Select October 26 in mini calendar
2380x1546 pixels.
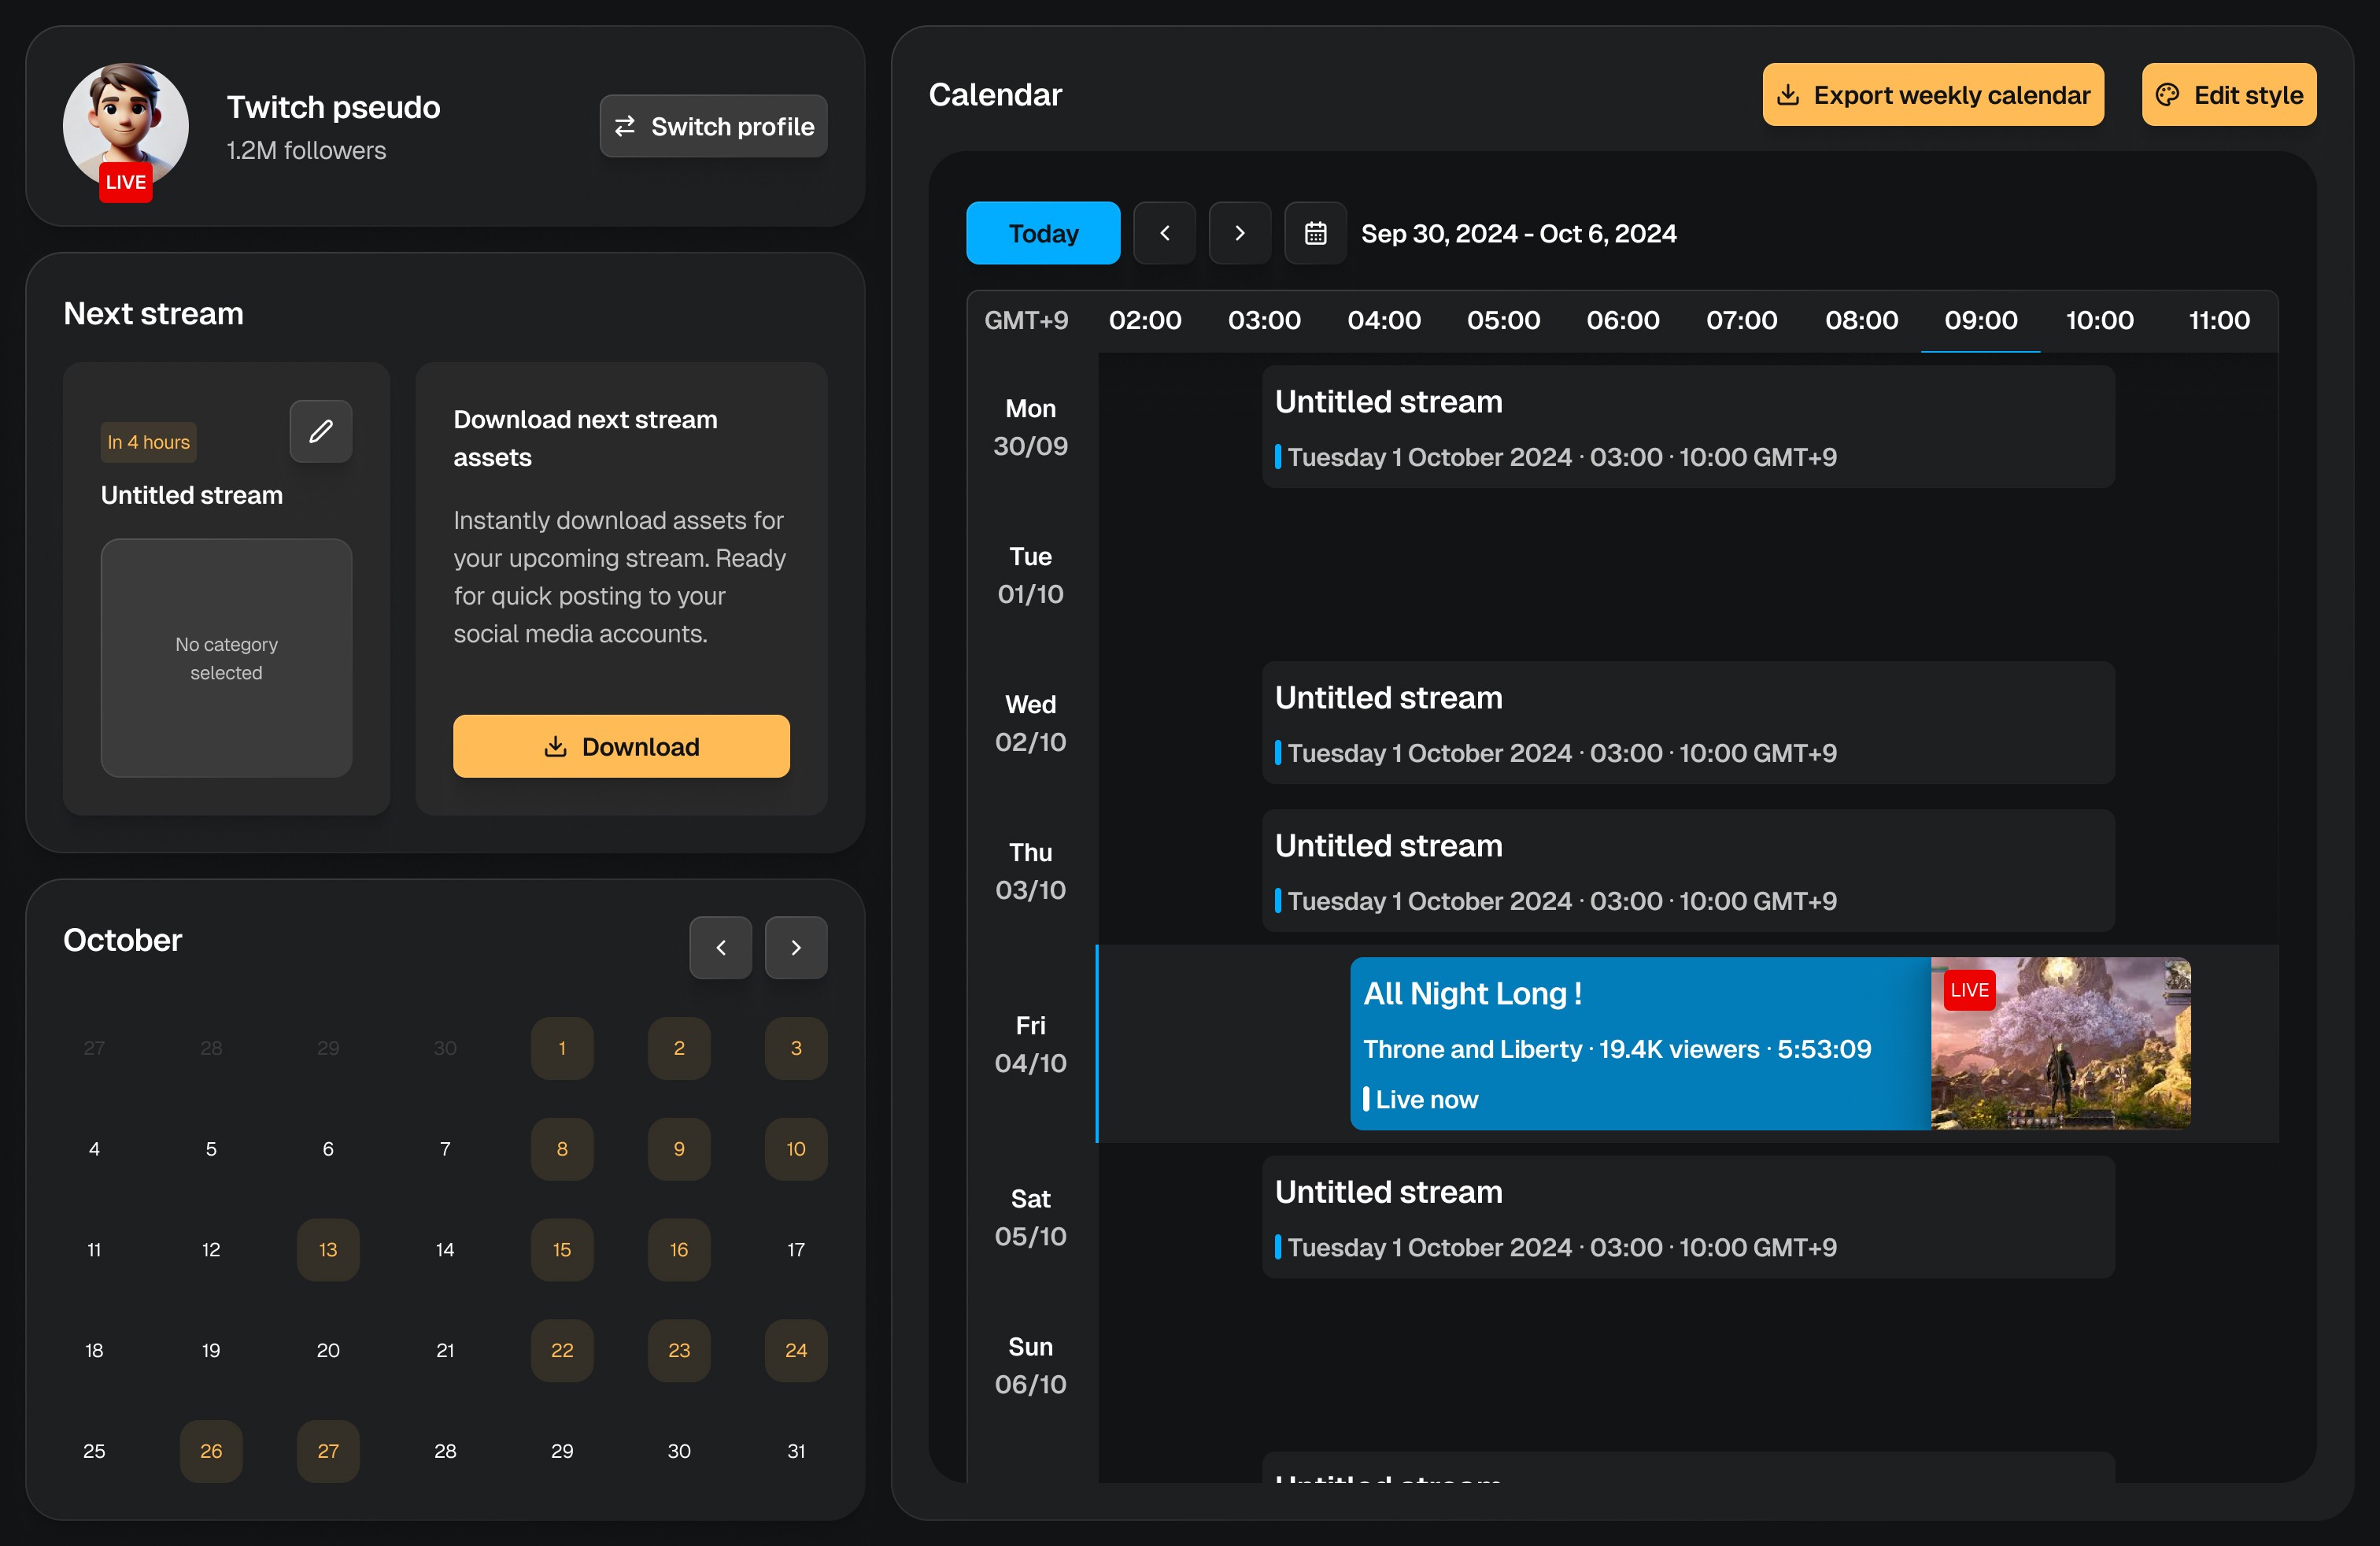(x=211, y=1450)
